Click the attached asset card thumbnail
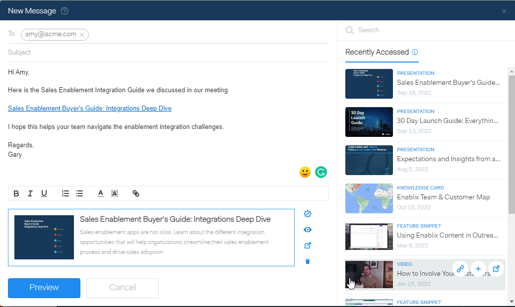 pyautogui.click(x=44, y=238)
